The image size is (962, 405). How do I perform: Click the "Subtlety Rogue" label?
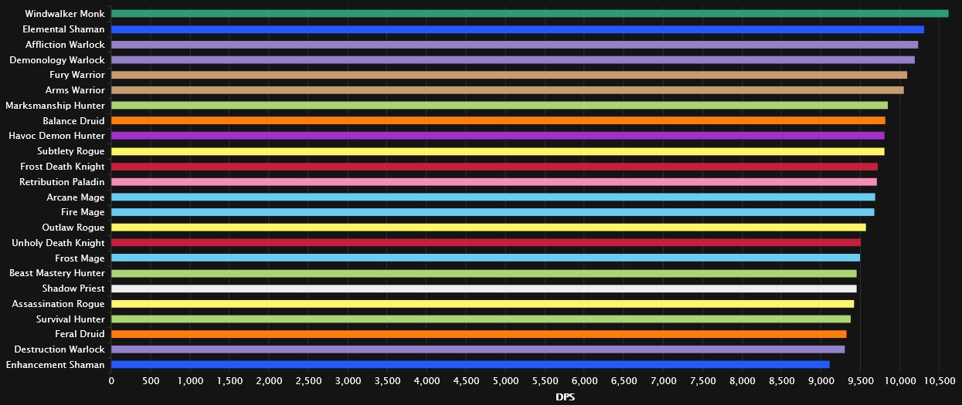pos(70,151)
